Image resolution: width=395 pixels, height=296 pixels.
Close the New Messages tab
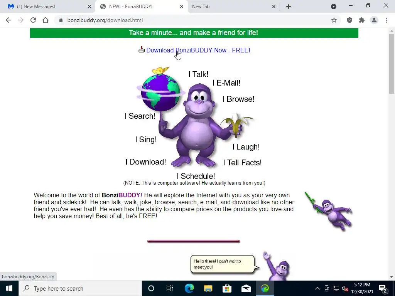point(89,7)
